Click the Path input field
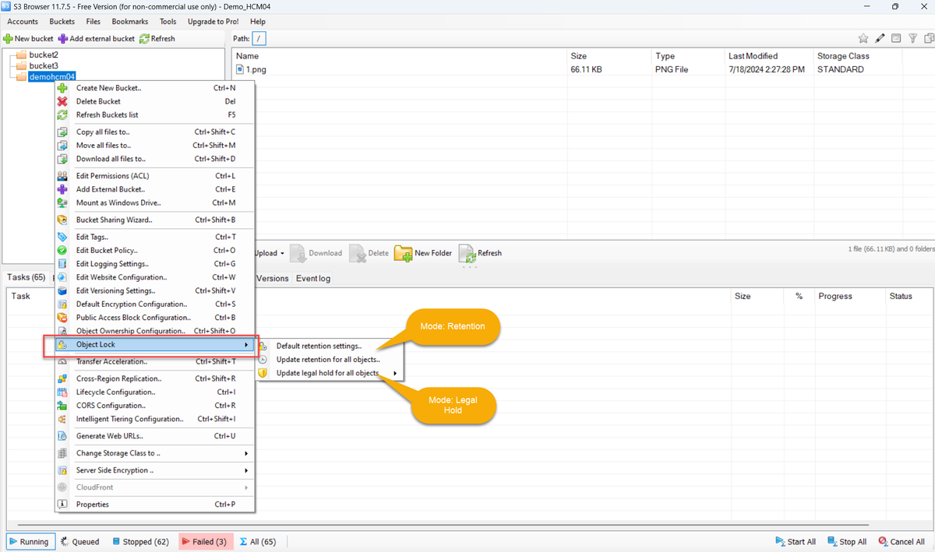The image size is (935, 552). pos(259,38)
